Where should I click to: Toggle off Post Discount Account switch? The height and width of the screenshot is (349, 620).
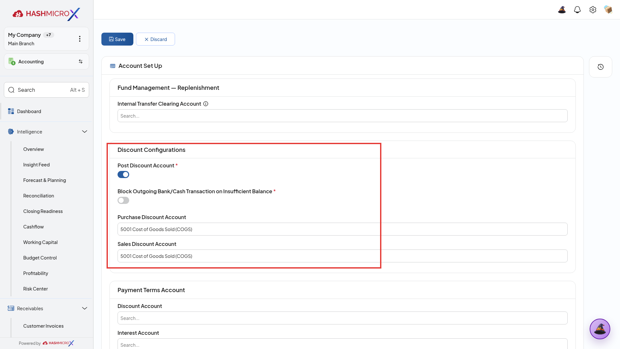pyautogui.click(x=123, y=174)
